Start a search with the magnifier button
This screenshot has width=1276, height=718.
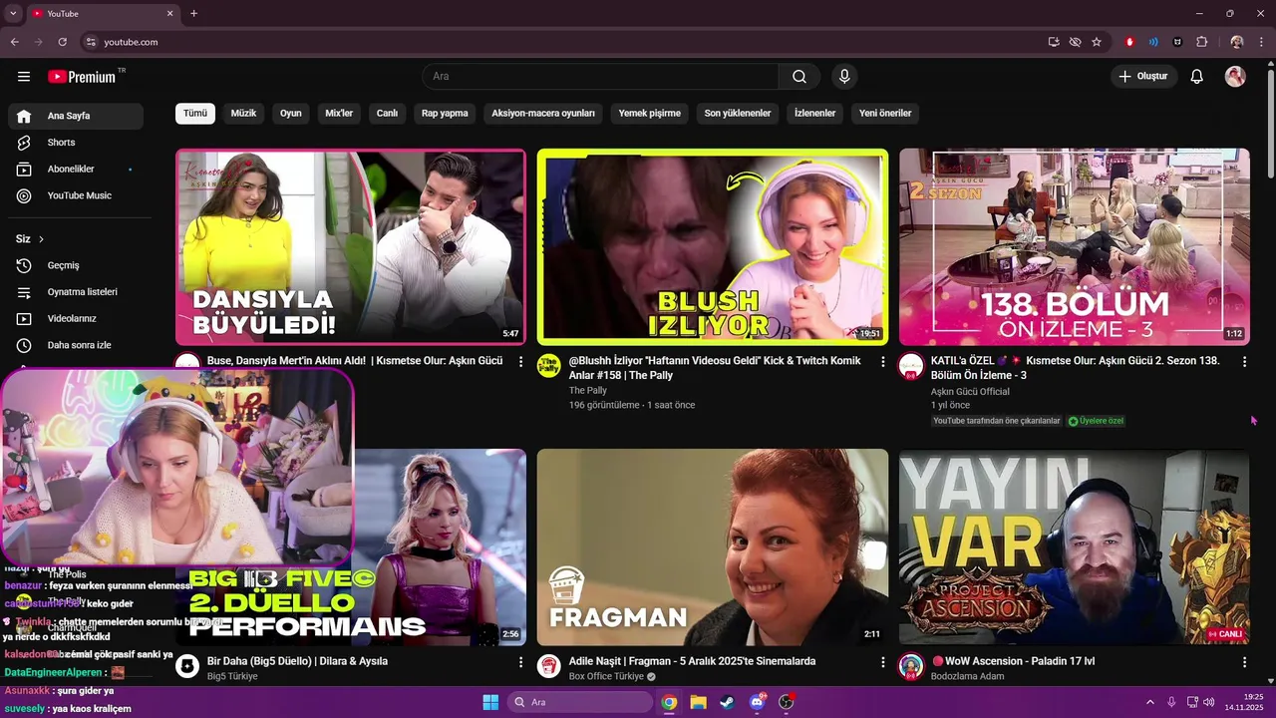coord(799,77)
